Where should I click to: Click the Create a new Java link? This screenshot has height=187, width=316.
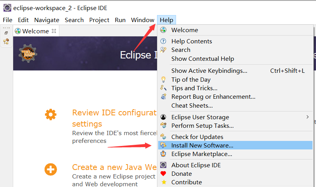click(114, 167)
